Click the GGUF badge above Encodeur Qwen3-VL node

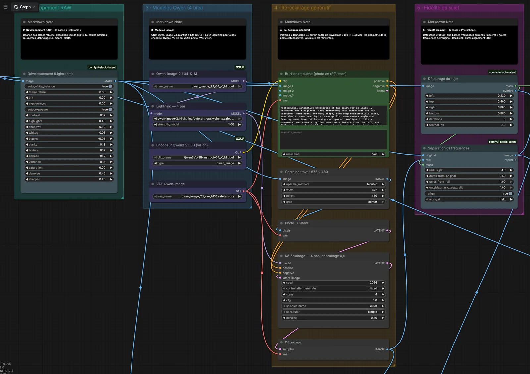point(240,139)
